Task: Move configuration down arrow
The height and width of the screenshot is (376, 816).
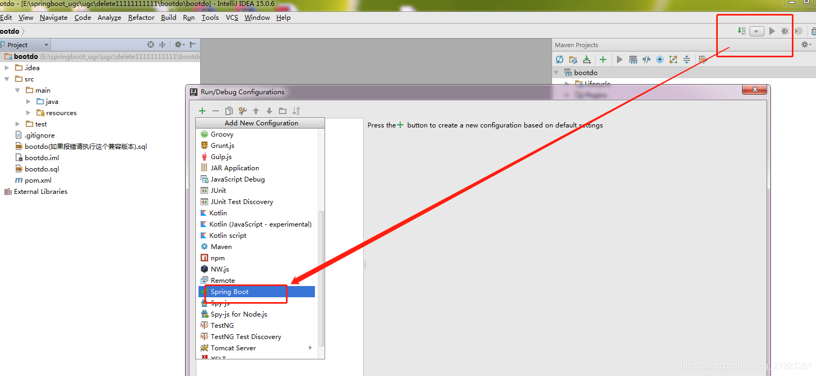Action: [269, 111]
